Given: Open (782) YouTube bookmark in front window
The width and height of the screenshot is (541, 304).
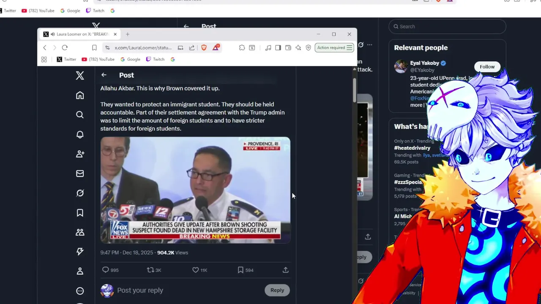Looking at the screenshot, I should click(98, 60).
